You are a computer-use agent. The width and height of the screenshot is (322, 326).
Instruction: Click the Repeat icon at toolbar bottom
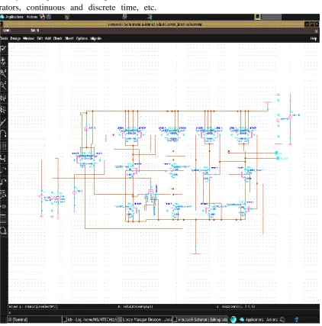[3, 231]
